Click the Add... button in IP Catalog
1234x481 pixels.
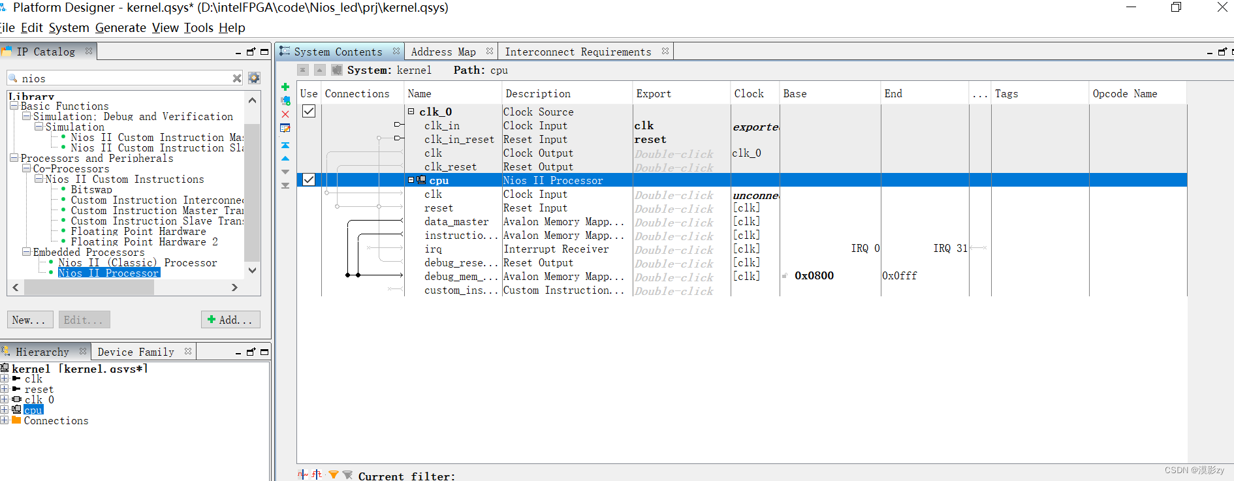230,320
